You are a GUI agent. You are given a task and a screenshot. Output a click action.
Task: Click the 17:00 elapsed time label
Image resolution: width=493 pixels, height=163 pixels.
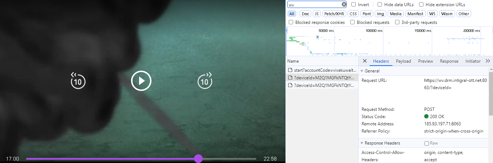[x=12, y=159]
